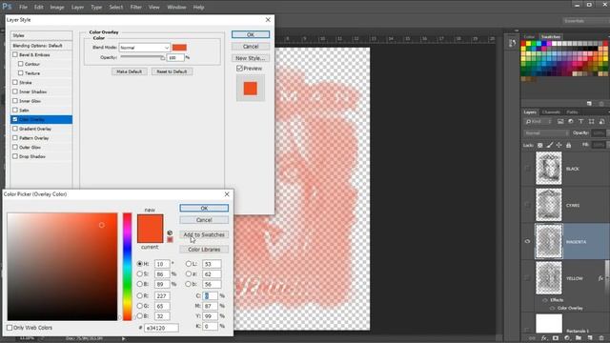Viewport: 610px width, 343px height.
Task: Click the Opacity slider in Color Overlay
Action: [142, 57]
